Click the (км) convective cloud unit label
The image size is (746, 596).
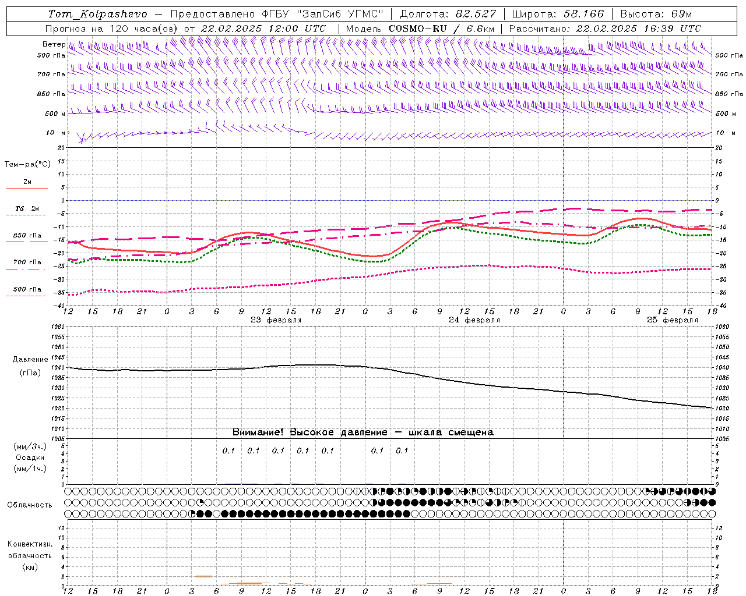pyautogui.click(x=30, y=567)
